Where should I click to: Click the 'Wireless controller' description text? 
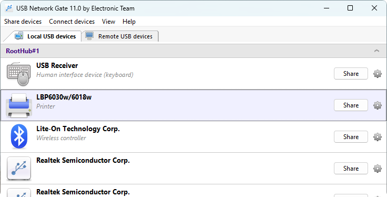(61, 138)
